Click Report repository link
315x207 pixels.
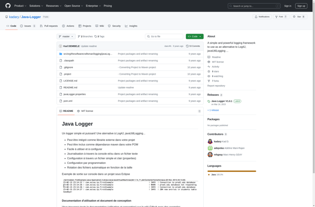tap(216, 86)
